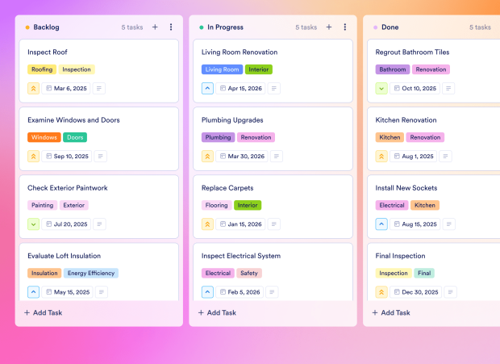Viewport: 500px width, 364px height.
Task: Click the plus icon in Backlog header
Action: (x=155, y=27)
